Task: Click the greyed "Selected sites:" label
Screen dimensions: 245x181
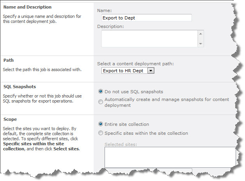Action: pyautogui.click(x=121, y=144)
